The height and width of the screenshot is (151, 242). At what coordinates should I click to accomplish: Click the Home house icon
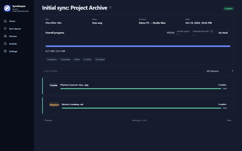(5, 21)
